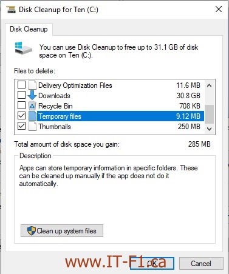Check the Delivery Optimization Files checkbox
The image size is (229, 274).
click(x=21, y=85)
